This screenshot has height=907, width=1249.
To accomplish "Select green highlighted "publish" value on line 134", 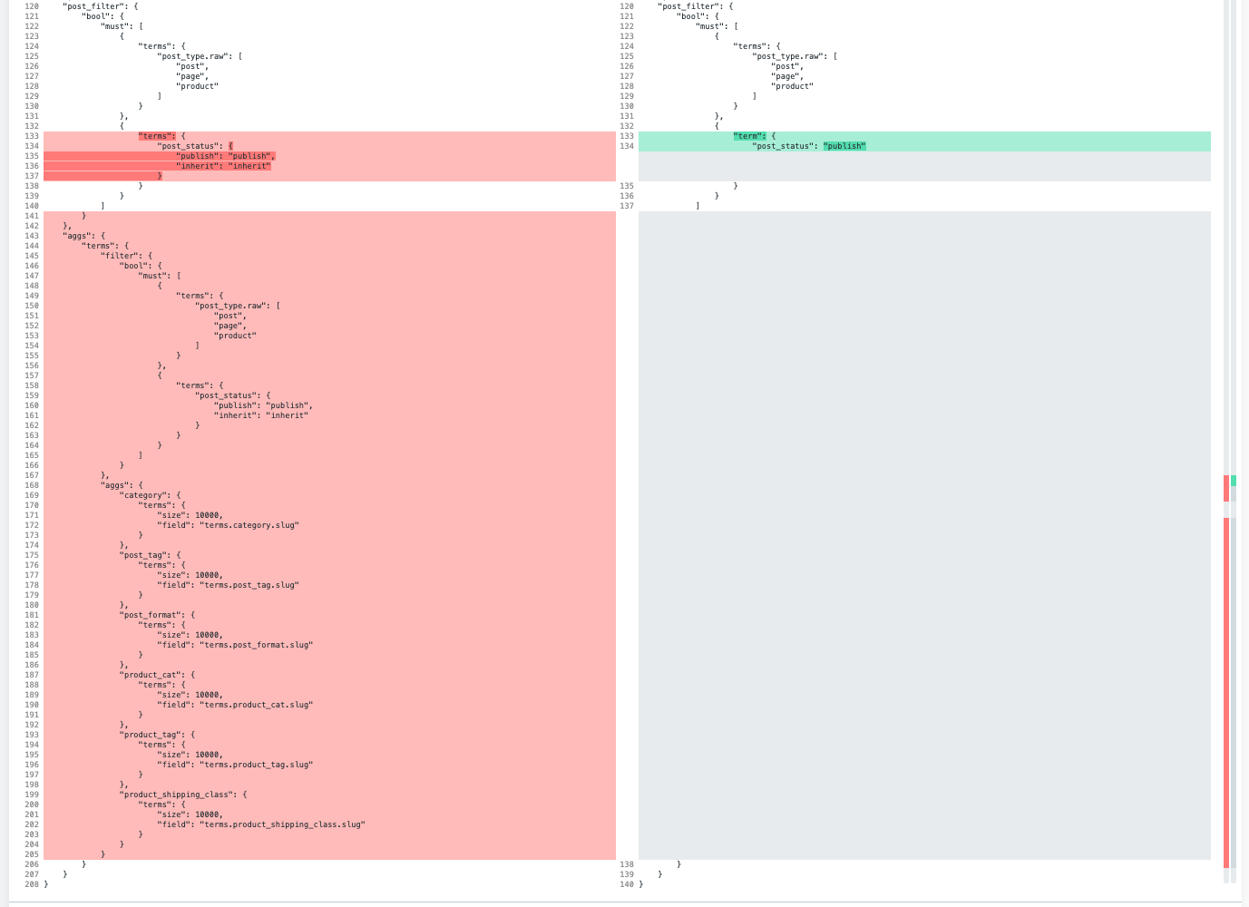I will 844,145.
